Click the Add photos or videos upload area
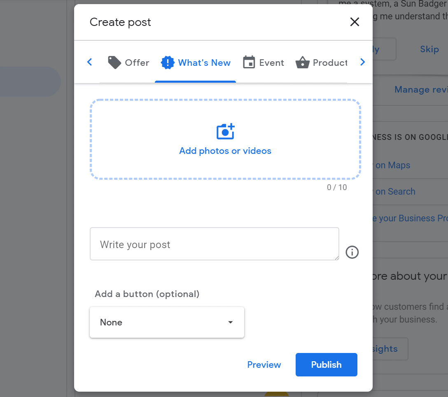Screen dimensions: 448x397 (225, 140)
